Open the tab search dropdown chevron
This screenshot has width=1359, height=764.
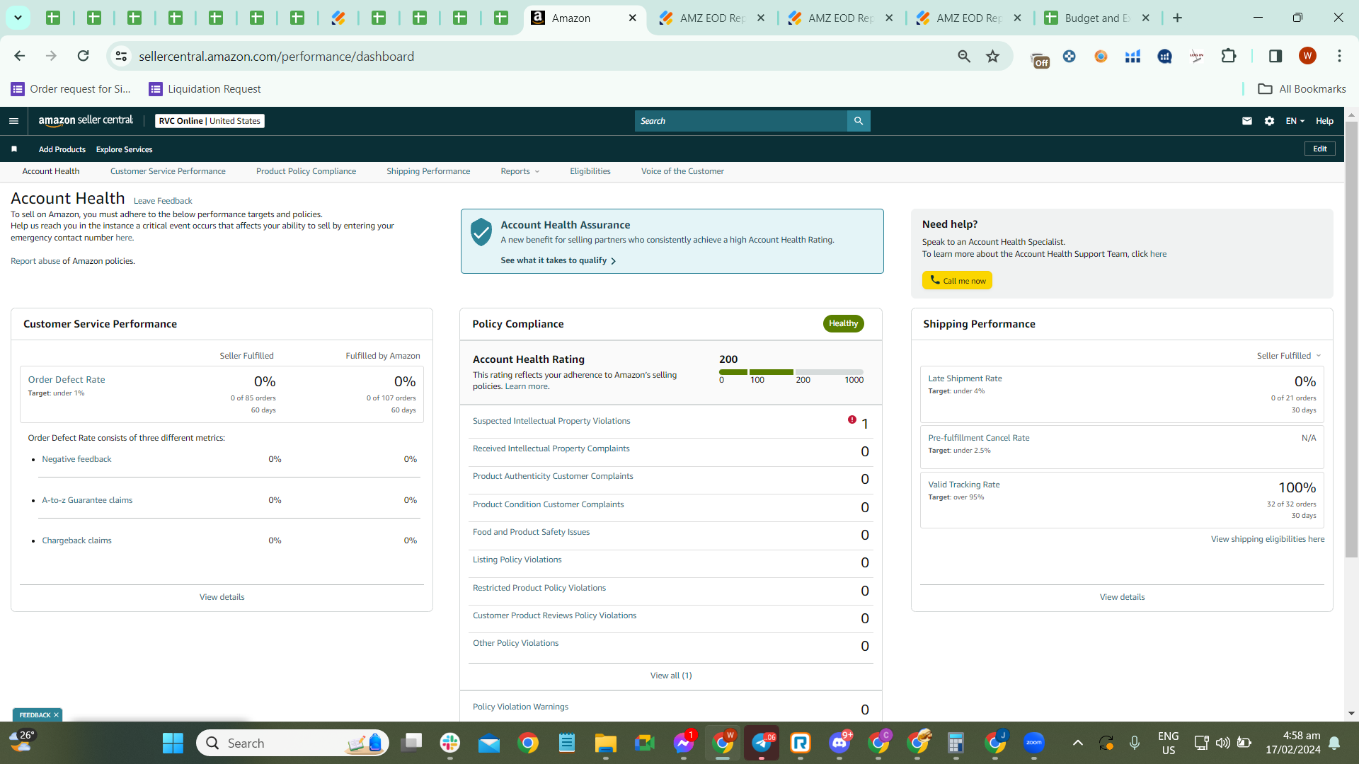18,18
